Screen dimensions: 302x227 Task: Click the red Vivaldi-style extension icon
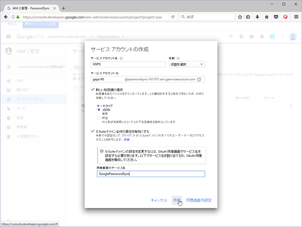[285, 17]
